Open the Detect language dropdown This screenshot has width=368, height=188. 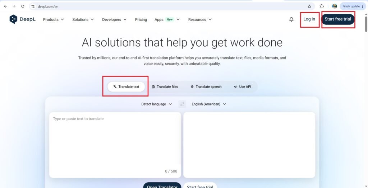(157, 104)
